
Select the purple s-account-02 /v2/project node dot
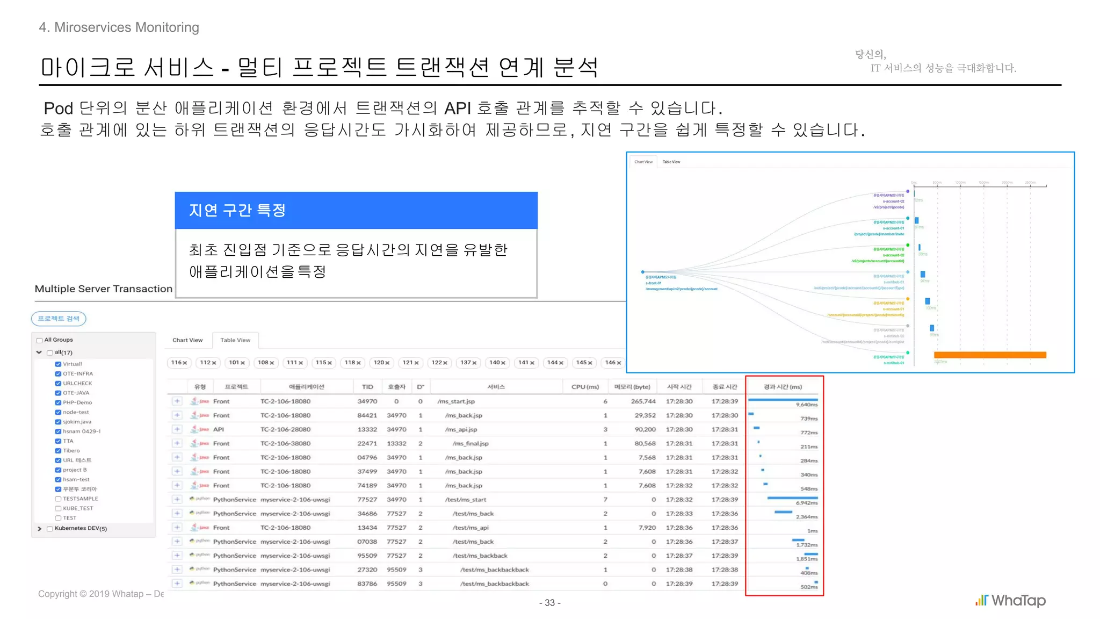(908, 191)
